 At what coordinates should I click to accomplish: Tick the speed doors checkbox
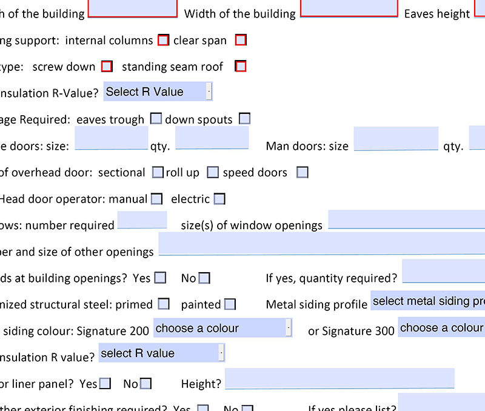click(302, 172)
